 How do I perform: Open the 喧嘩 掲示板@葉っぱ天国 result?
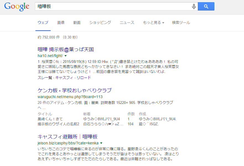pos(66,50)
